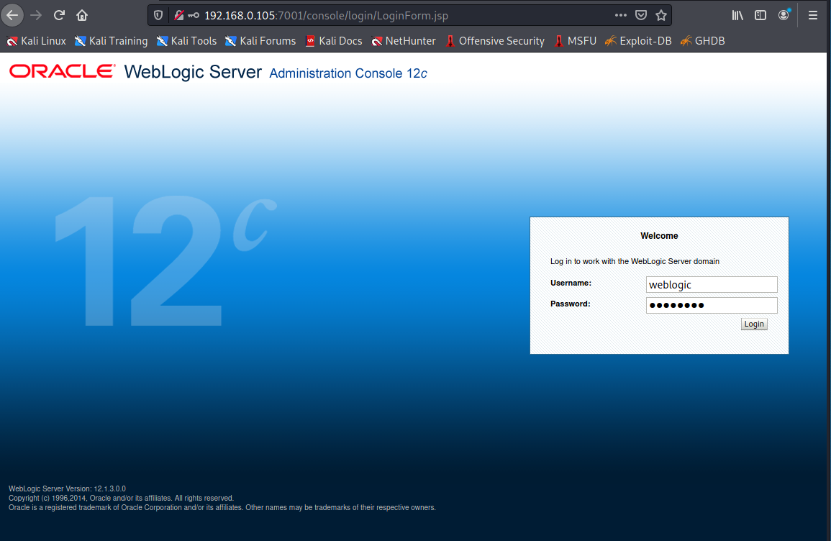Save page to Pocket
This screenshot has height=541, width=831.
tap(641, 15)
